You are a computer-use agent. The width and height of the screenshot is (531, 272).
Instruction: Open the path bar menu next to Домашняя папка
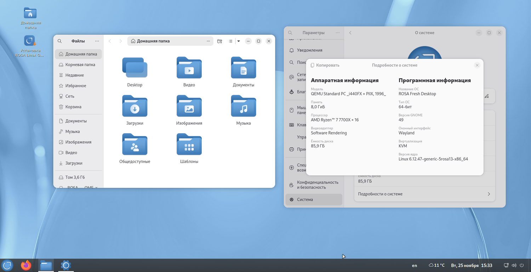(x=208, y=41)
